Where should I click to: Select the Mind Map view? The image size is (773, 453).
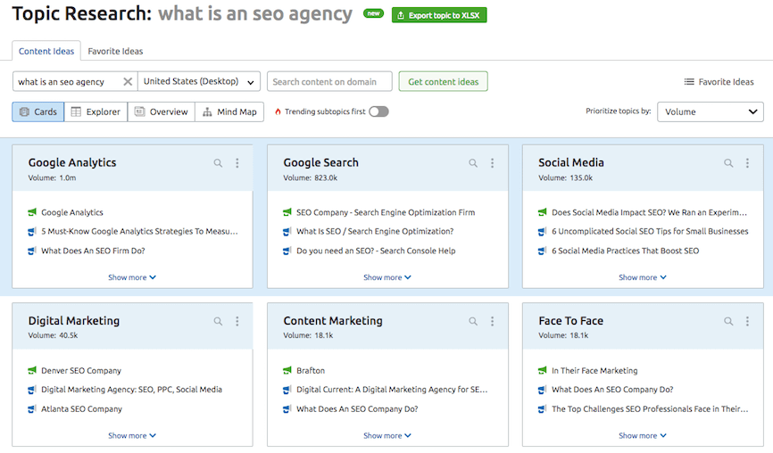click(229, 111)
